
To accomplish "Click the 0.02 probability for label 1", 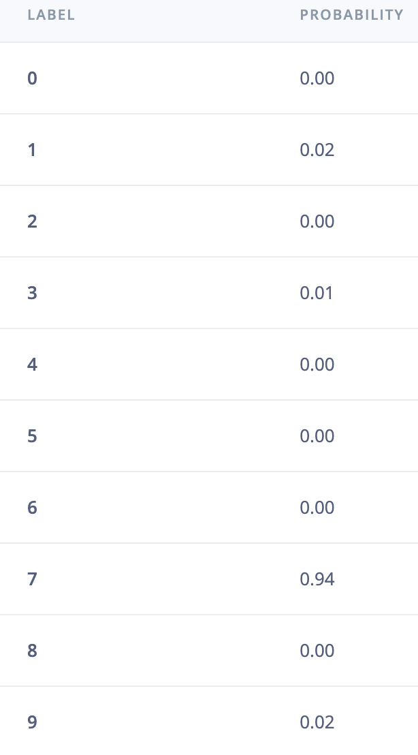I will [317, 150].
